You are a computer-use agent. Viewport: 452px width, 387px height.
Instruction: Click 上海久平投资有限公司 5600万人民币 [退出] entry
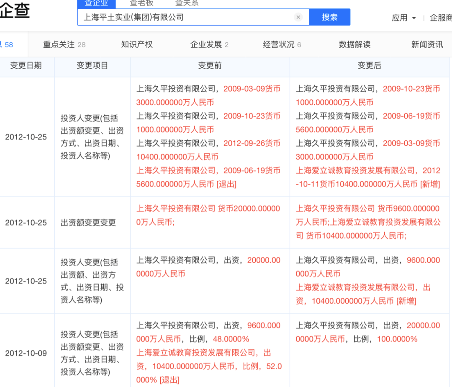pos(208,177)
